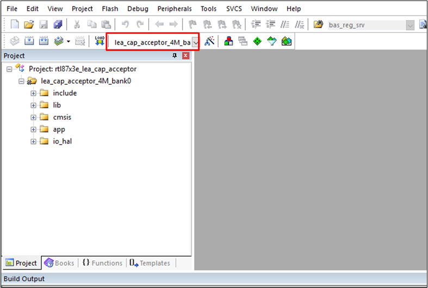Expand the include folder
The width and height of the screenshot is (428, 288).
tap(33, 93)
